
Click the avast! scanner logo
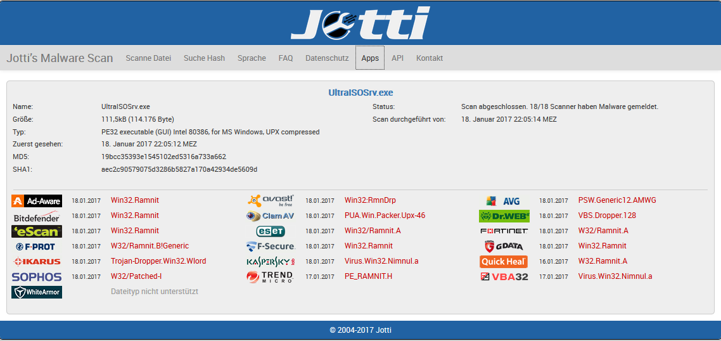pyautogui.click(x=271, y=201)
